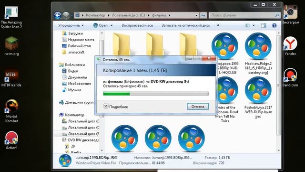
Task: Click the duration value 01:44:06
Action: tap(158, 163)
